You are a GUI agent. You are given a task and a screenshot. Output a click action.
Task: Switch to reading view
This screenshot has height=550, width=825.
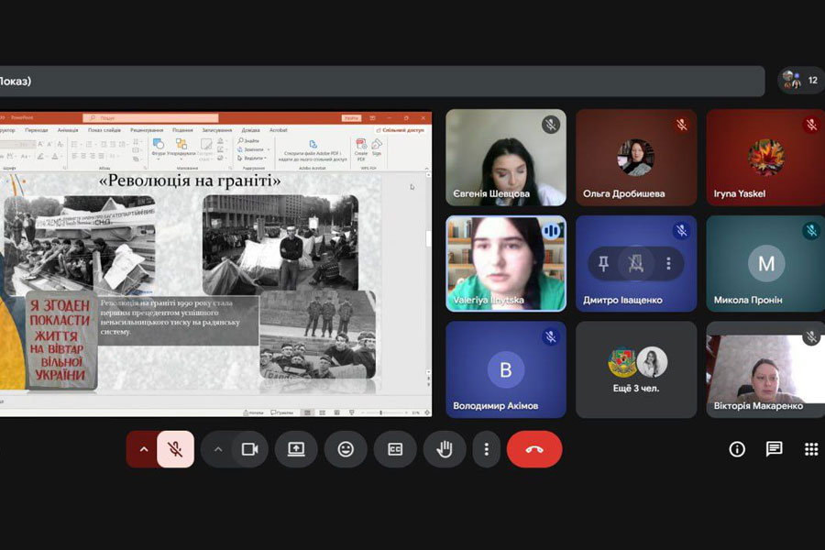336,412
